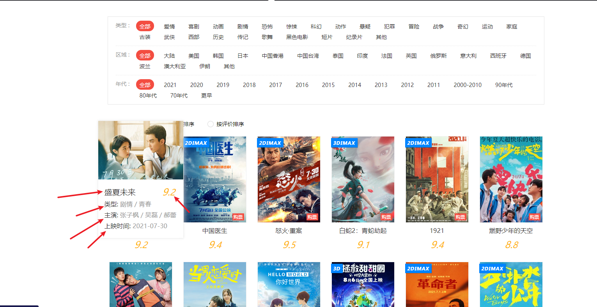The width and height of the screenshot is (597, 307).
Task: Pick the 更早 era filter
Action: pos(206,96)
